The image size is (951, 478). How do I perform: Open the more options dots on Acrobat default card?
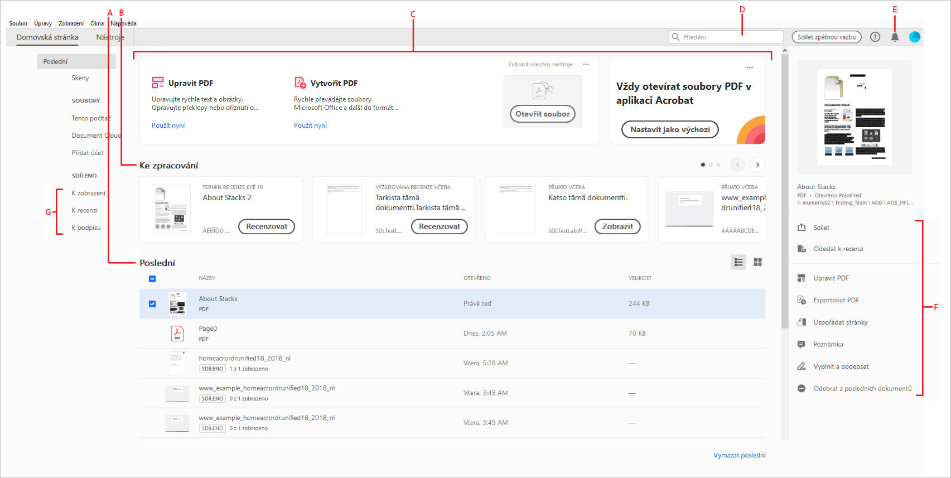(750, 67)
